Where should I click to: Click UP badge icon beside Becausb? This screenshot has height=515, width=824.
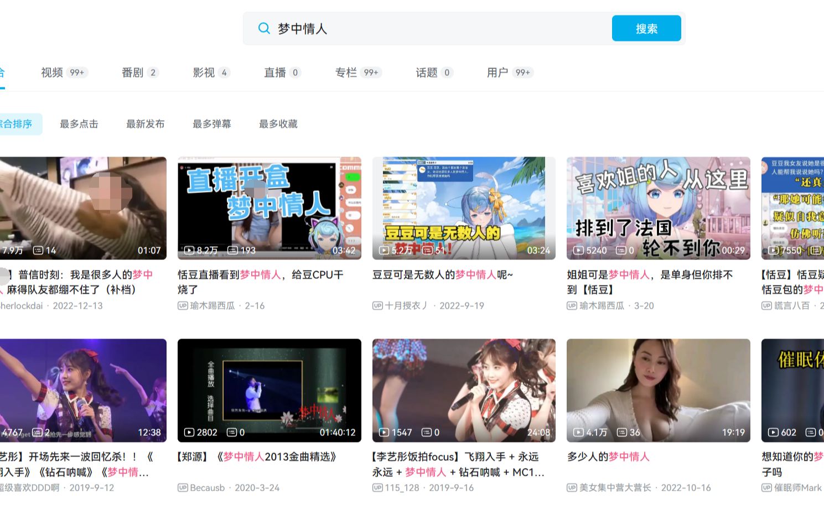coord(183,488)
